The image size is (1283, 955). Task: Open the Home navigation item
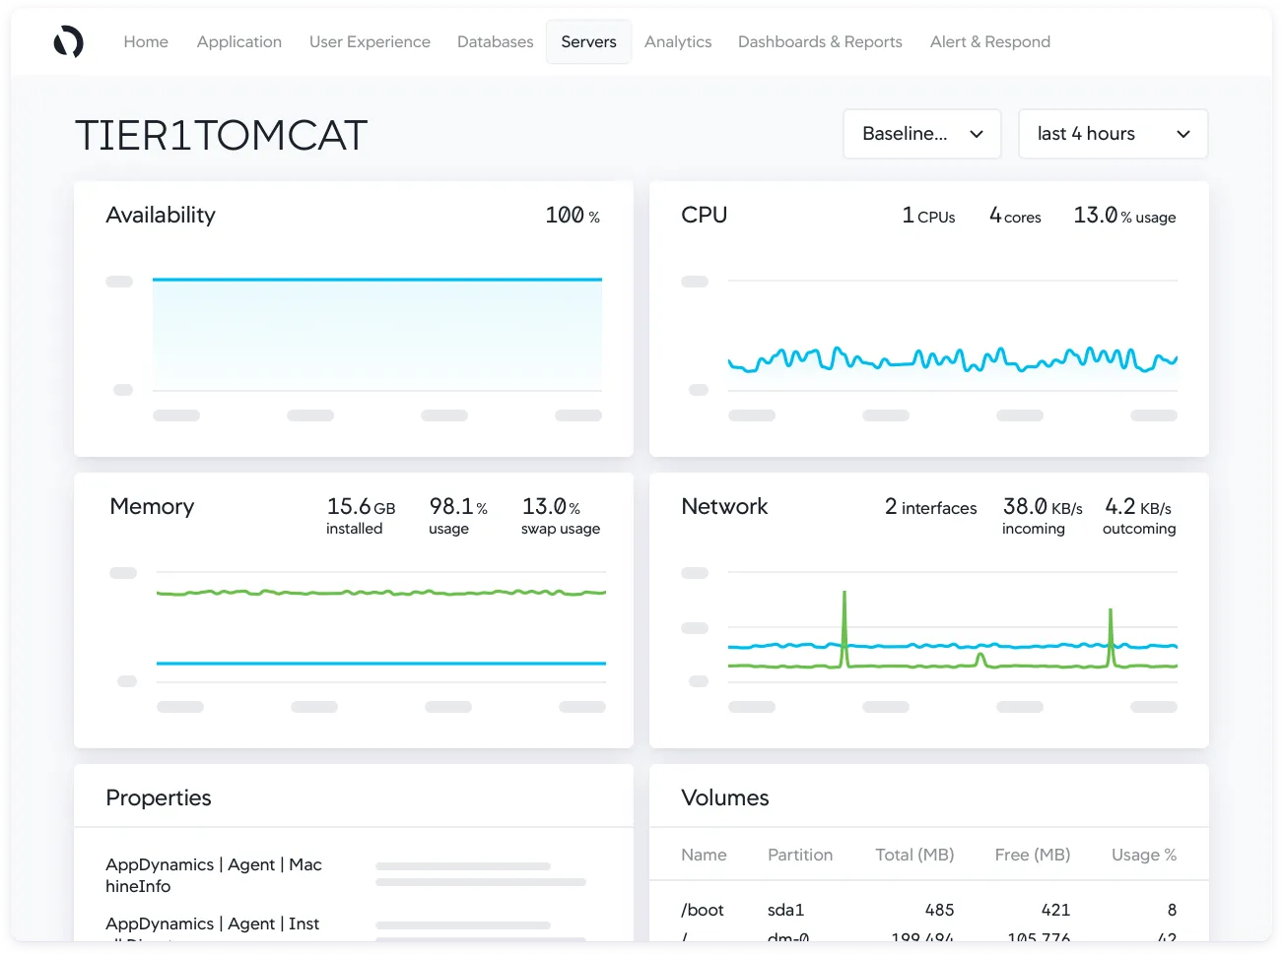pyautogui.click(x=145, y=41)
